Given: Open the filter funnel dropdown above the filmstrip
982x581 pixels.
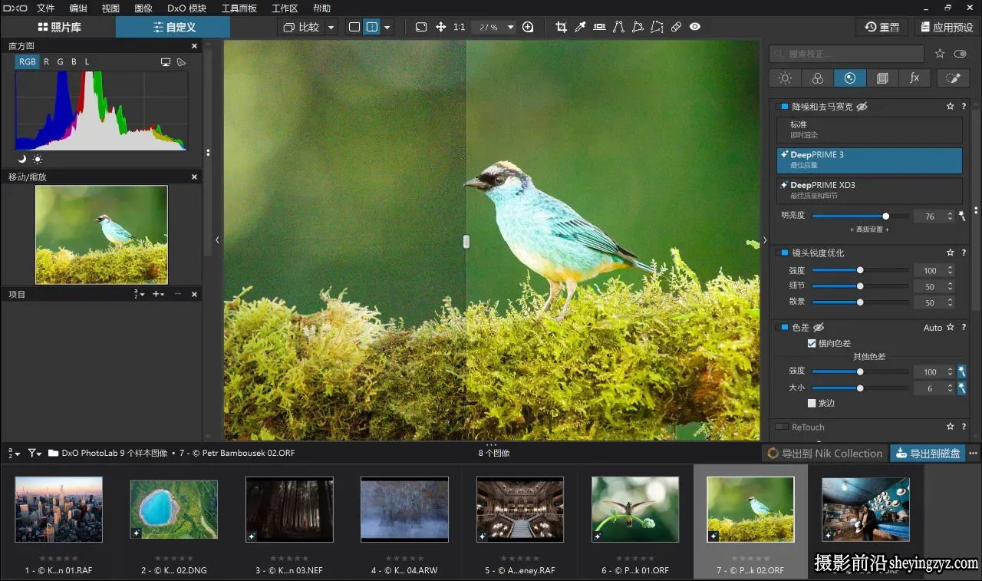Looking at the screenshot, I should point(35,453).
